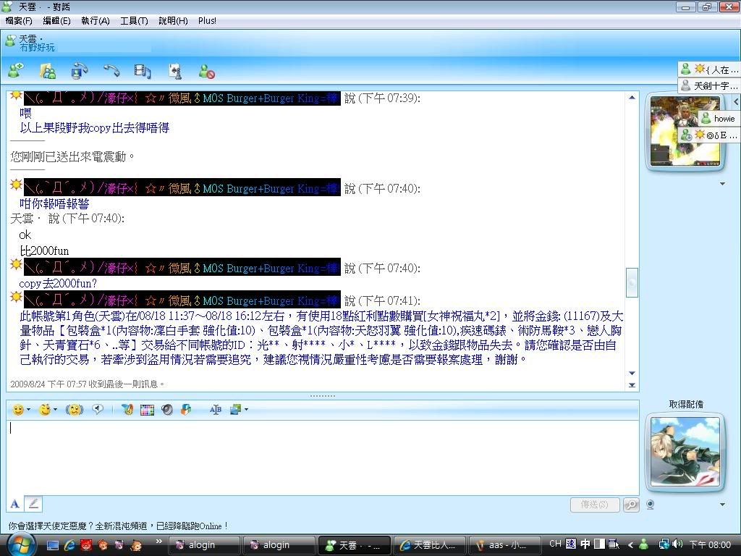Switch to handwriting pen input mode
Viewport: 741px width, 556px height.
pyautogui.click(x=33, y=504)
